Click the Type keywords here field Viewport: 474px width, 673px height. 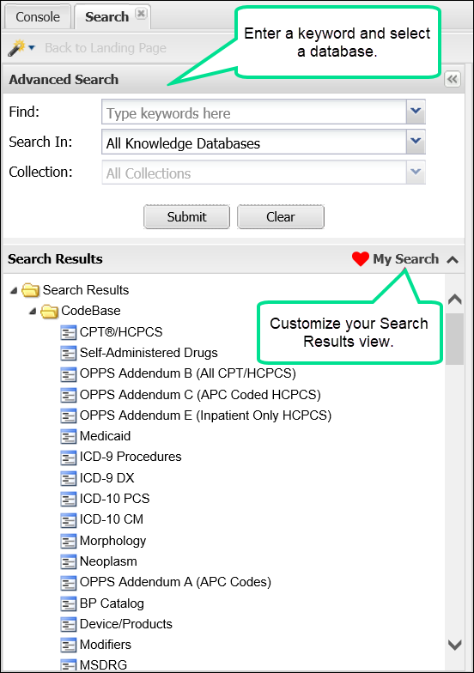pos(254,112)
